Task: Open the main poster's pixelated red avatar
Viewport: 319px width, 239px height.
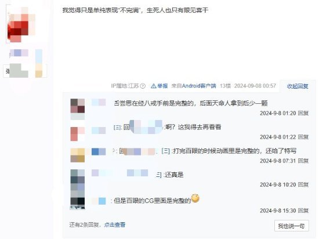Action: 20,25
